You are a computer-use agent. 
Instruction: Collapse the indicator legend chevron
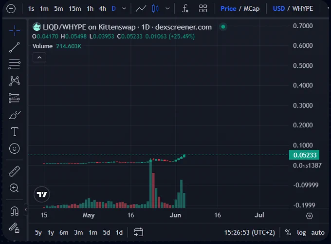click(x=39, y=58)
